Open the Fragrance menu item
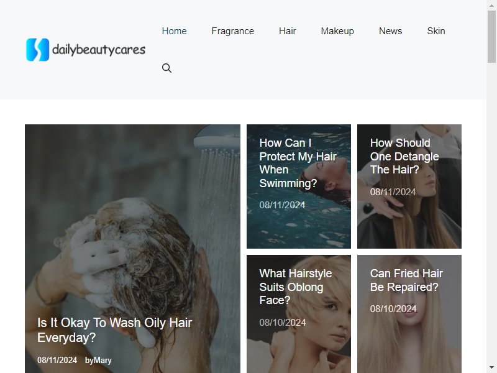The height and width of the screenshot is (373, 497). (232, 31)
